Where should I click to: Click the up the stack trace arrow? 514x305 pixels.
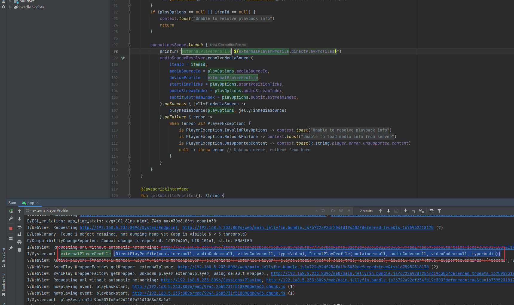tap(19, 211)
